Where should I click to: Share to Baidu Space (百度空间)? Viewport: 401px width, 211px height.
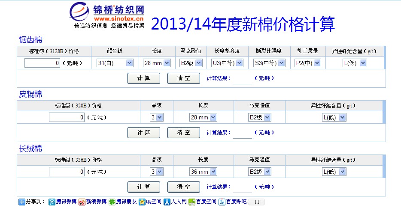tap(202, 202)
